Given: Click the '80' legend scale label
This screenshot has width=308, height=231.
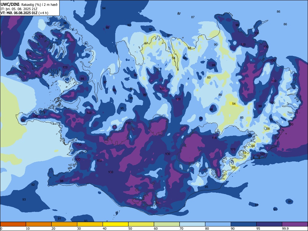Looking at the screenshot, I should pos(207,229).
